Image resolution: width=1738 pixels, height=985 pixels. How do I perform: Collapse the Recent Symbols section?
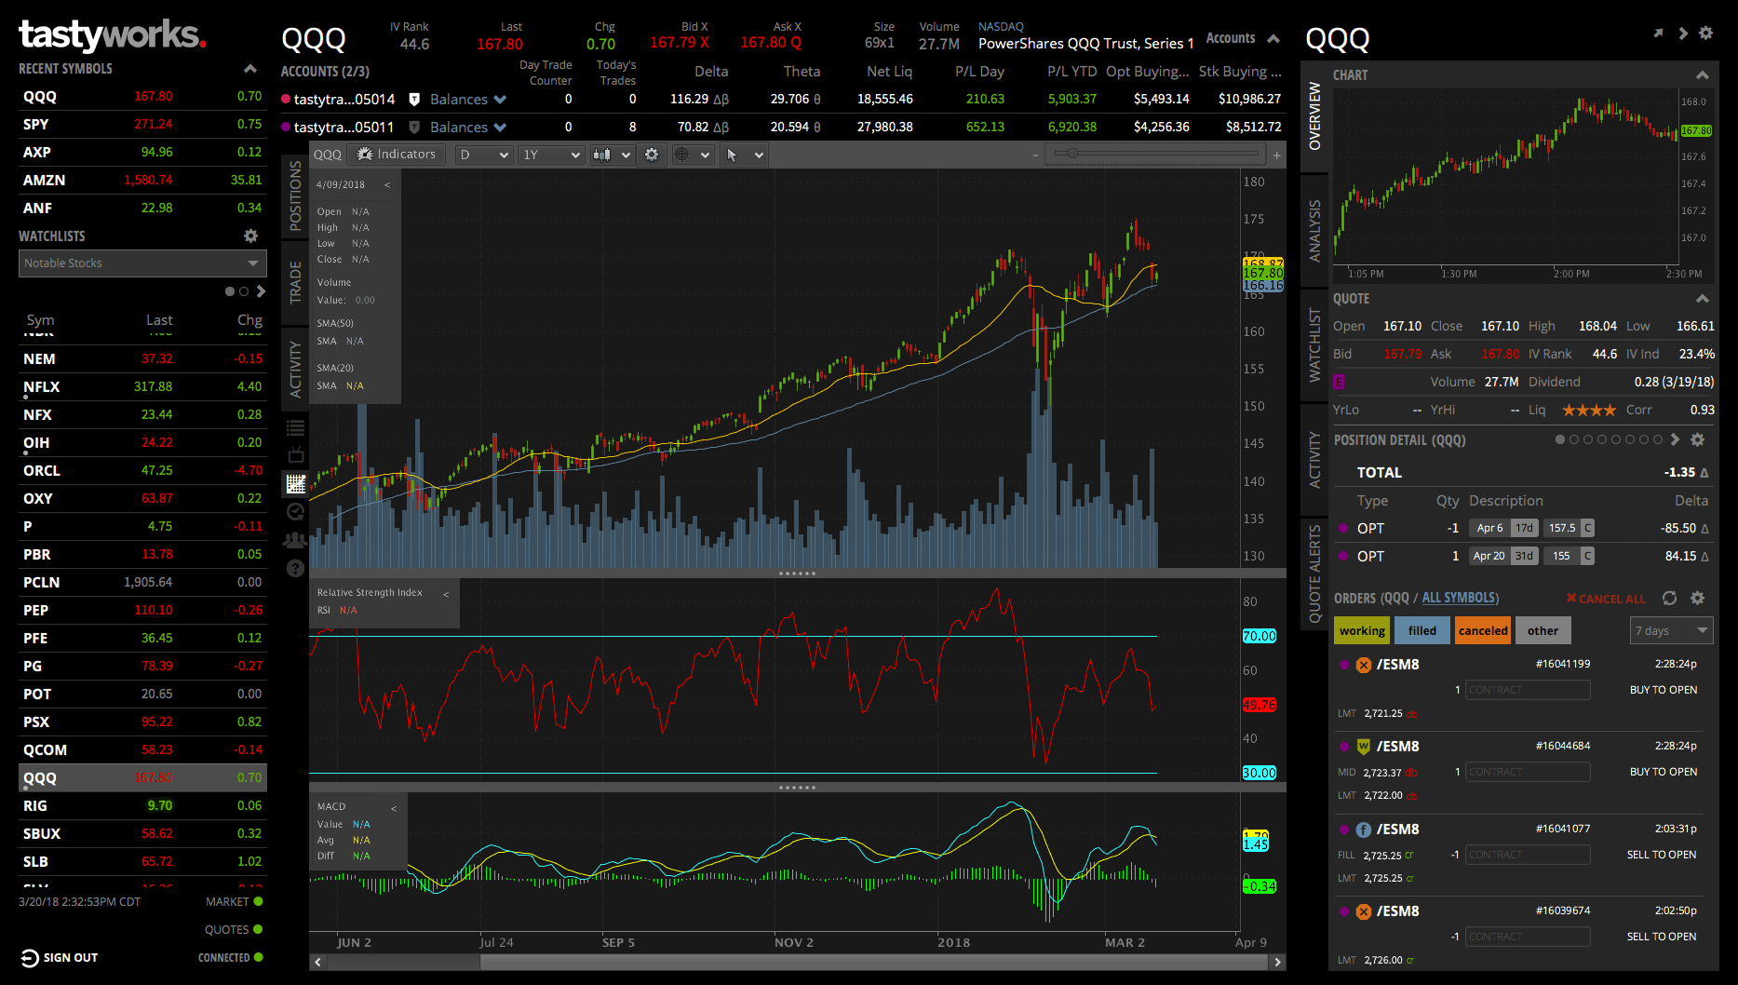point(249,69)
